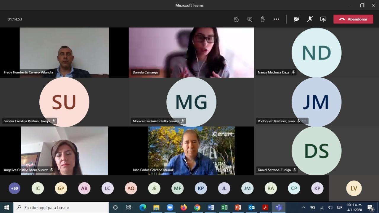Expand the +69 more participants list

pos(15,188)
